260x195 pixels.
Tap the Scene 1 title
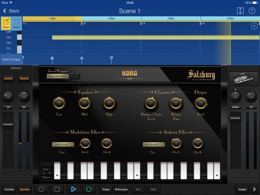(130, 11)
